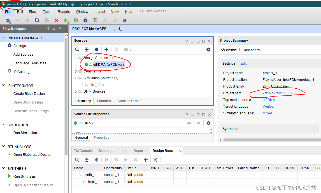Expand Open Elaborated Design

click(x=9, y=154)
